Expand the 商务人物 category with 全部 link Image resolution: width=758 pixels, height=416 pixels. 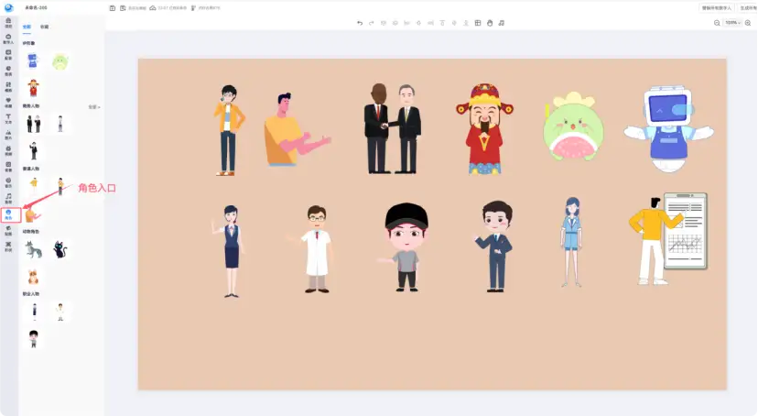coord(93,107)
